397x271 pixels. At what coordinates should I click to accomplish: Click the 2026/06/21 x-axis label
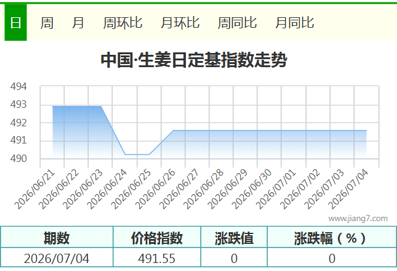pos(34,189)
